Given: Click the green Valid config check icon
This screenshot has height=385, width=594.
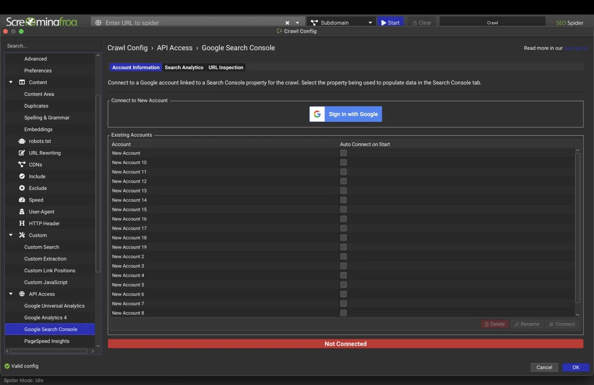Looking at the screenshot, I should [x=7, y=366].
